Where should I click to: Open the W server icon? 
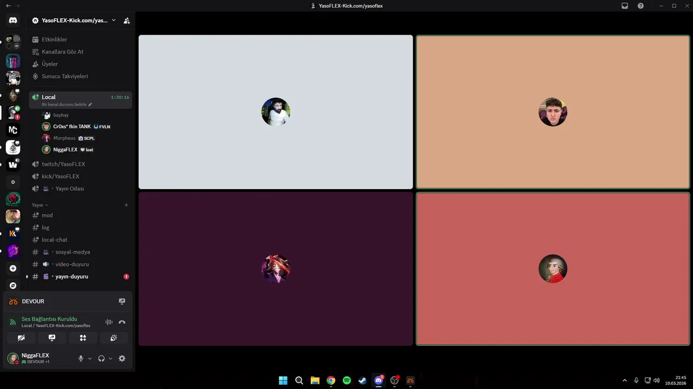[13, 165]
